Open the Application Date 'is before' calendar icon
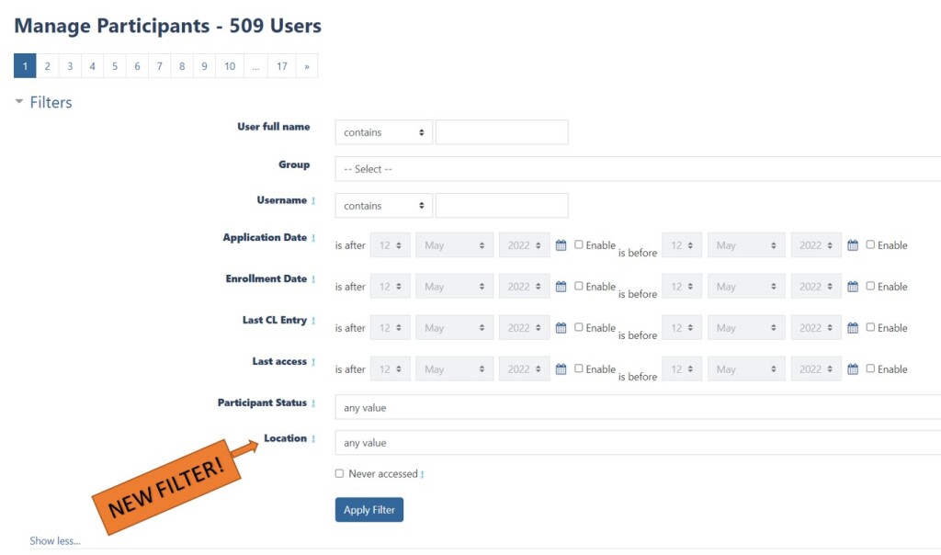 (x=853, y=245)
